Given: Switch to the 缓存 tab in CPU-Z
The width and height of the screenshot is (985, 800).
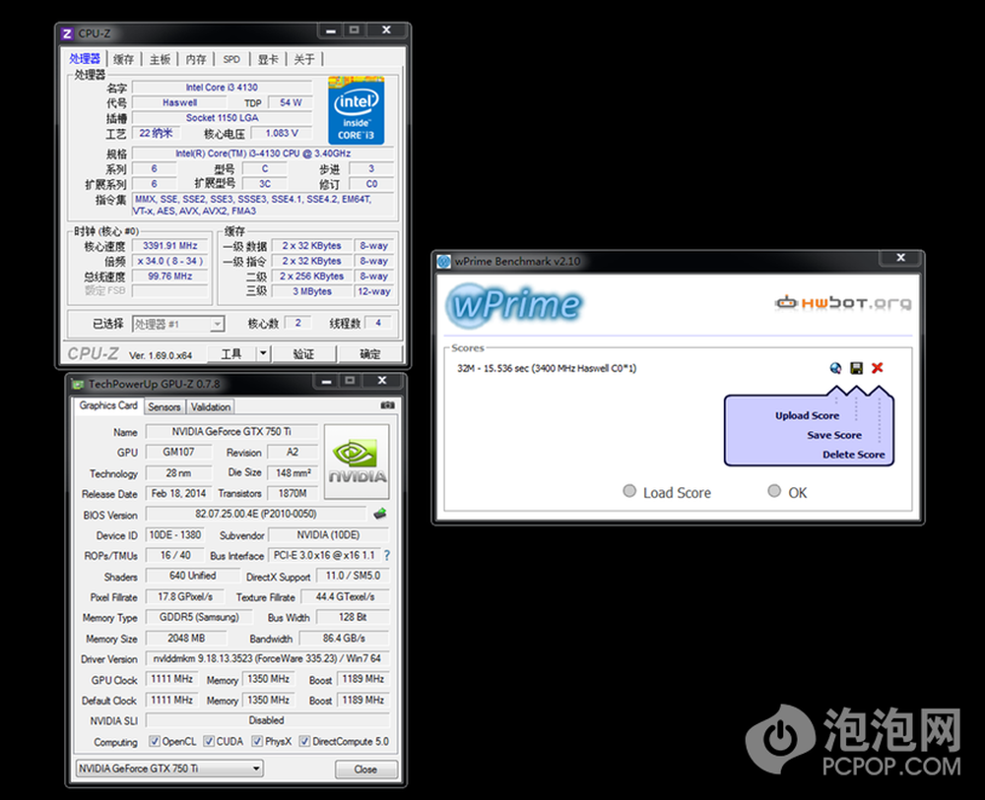Looking at the screenshot, I should click(124, 59).
